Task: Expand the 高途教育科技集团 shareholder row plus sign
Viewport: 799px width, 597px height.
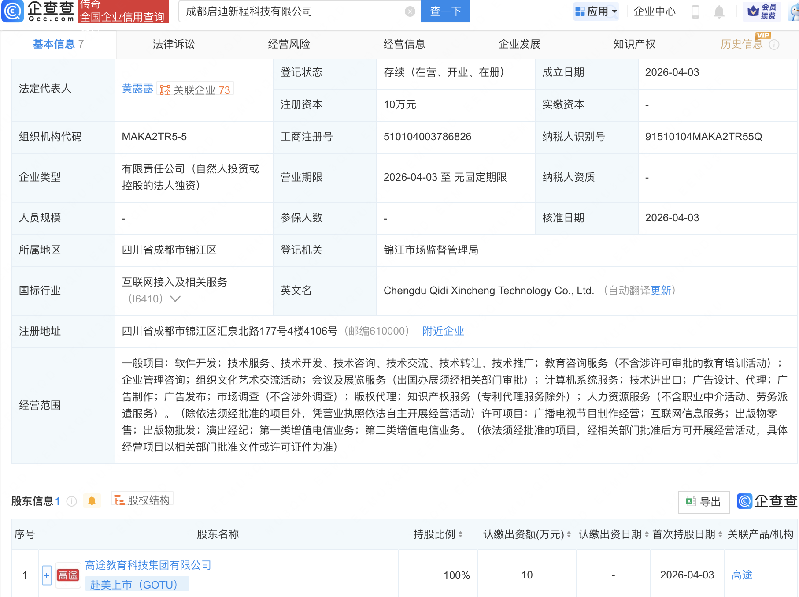Action: coord(46,575)
